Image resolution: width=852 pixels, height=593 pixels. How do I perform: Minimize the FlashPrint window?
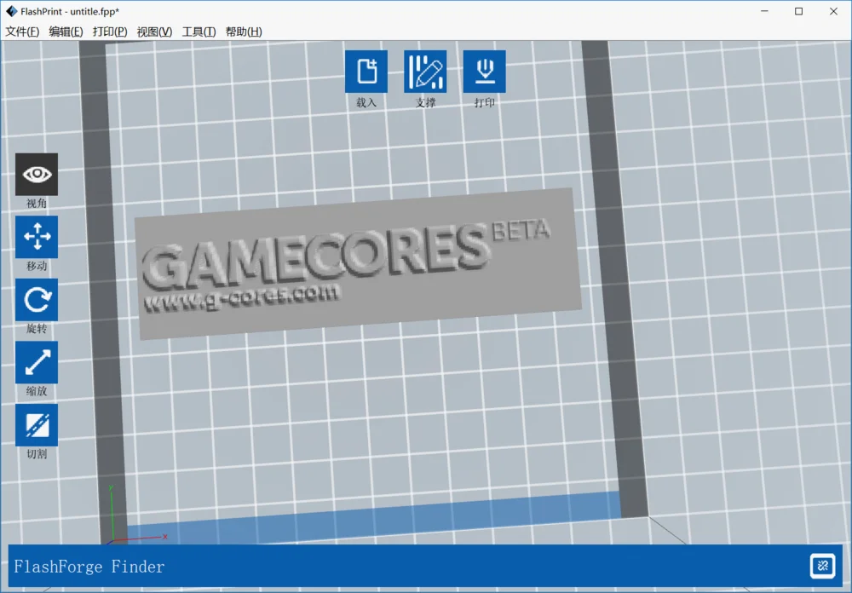(764, 11)
